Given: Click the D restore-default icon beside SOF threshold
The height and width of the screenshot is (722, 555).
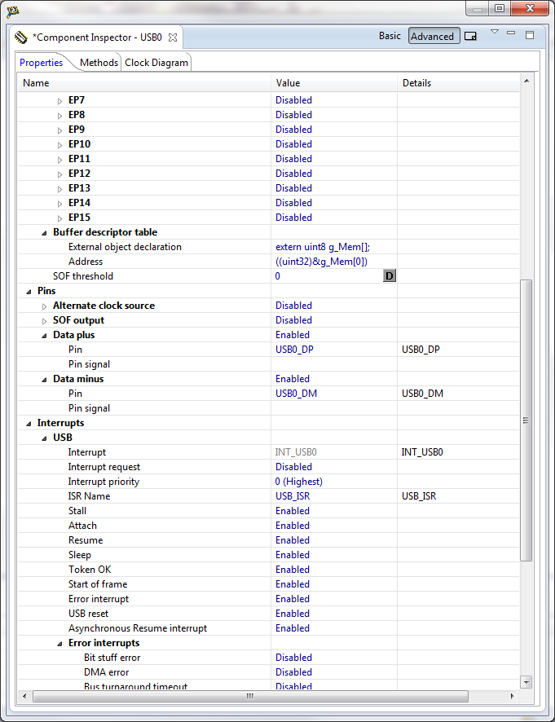Looking at the screenshot, I should (389, 275).
